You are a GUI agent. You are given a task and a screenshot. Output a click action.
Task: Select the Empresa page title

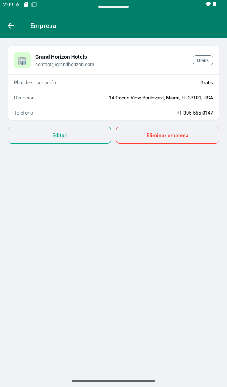[43, 26]
